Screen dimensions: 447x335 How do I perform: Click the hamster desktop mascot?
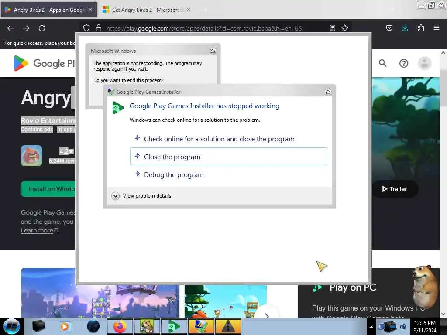pyautogui.click(x=425, y=287)
